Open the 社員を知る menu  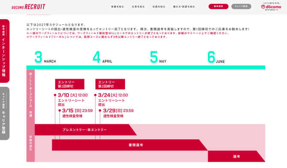(159, 7)
